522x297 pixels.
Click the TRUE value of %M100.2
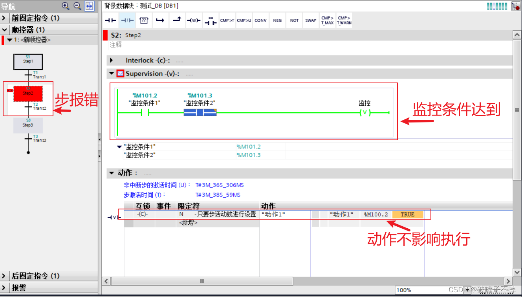pyautogui.click(x=407, y=214)
